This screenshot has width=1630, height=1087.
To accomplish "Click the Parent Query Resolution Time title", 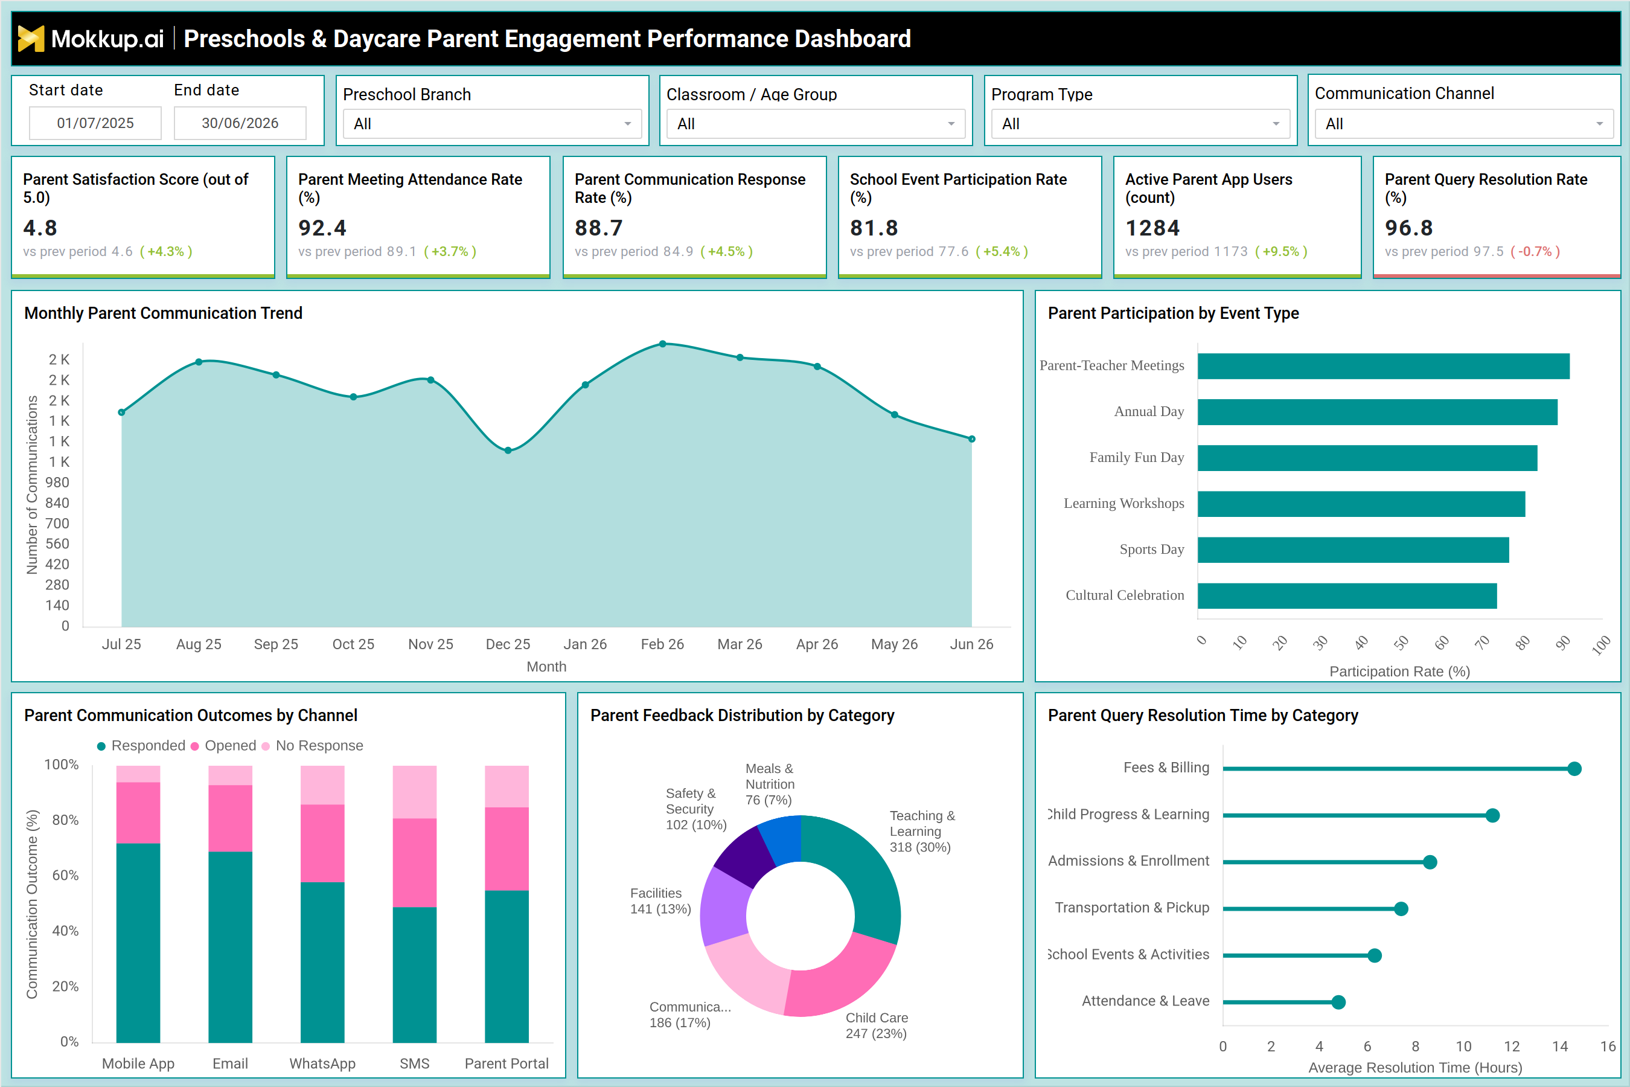I will [1203, 716].
